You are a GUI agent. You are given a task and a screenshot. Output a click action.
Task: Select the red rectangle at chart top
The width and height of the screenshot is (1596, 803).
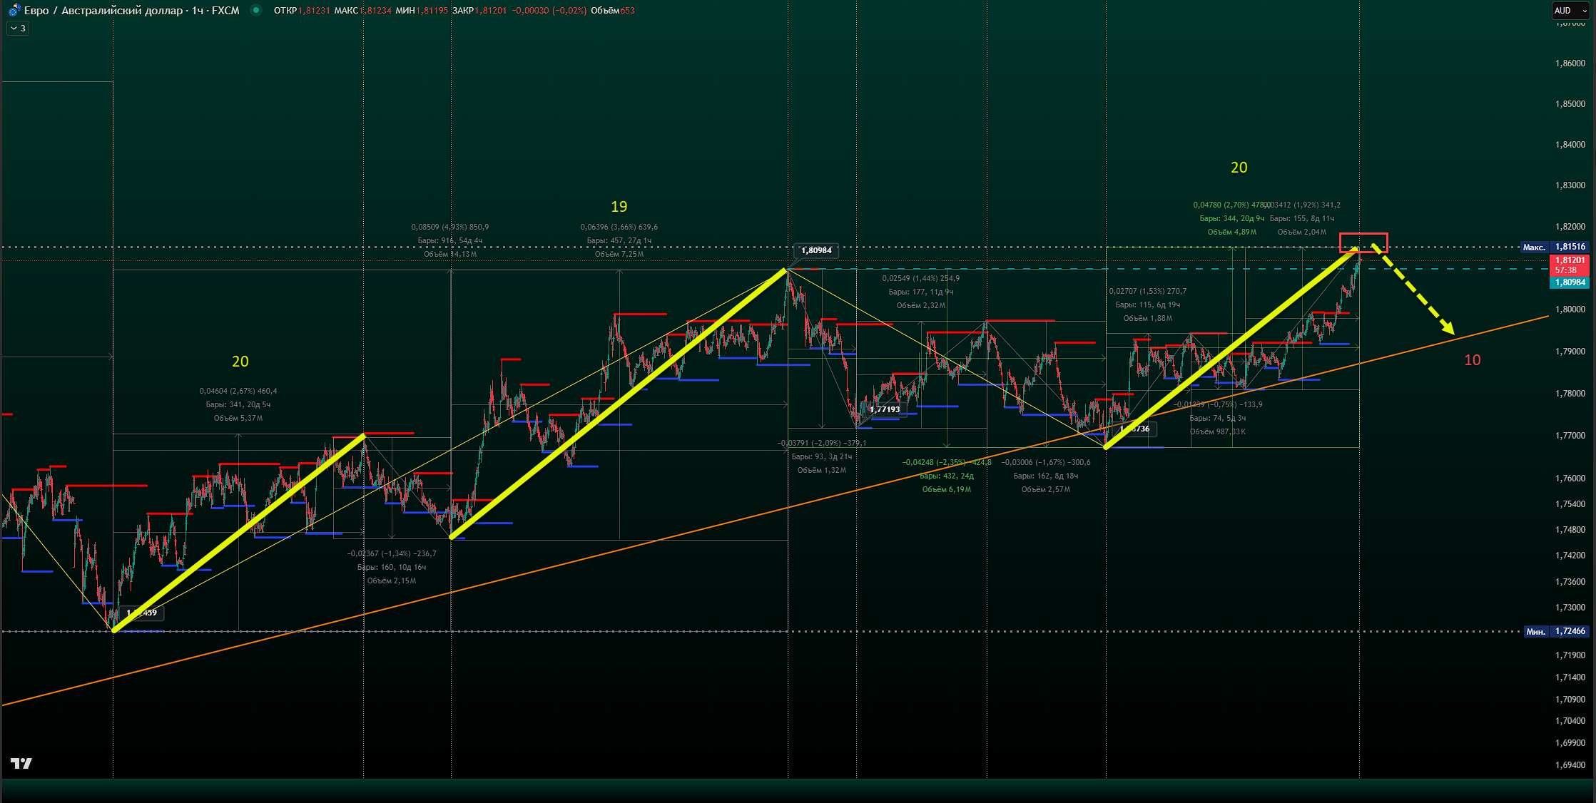(x=1363, y=235)
